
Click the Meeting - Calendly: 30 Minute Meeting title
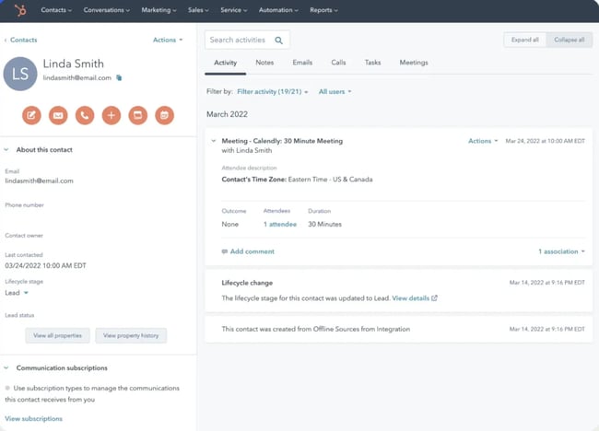pyautogui.click(x=282, y=141)
